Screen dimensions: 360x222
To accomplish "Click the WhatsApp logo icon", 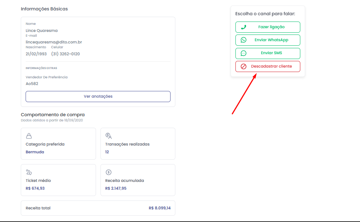I will click(244, 40).
